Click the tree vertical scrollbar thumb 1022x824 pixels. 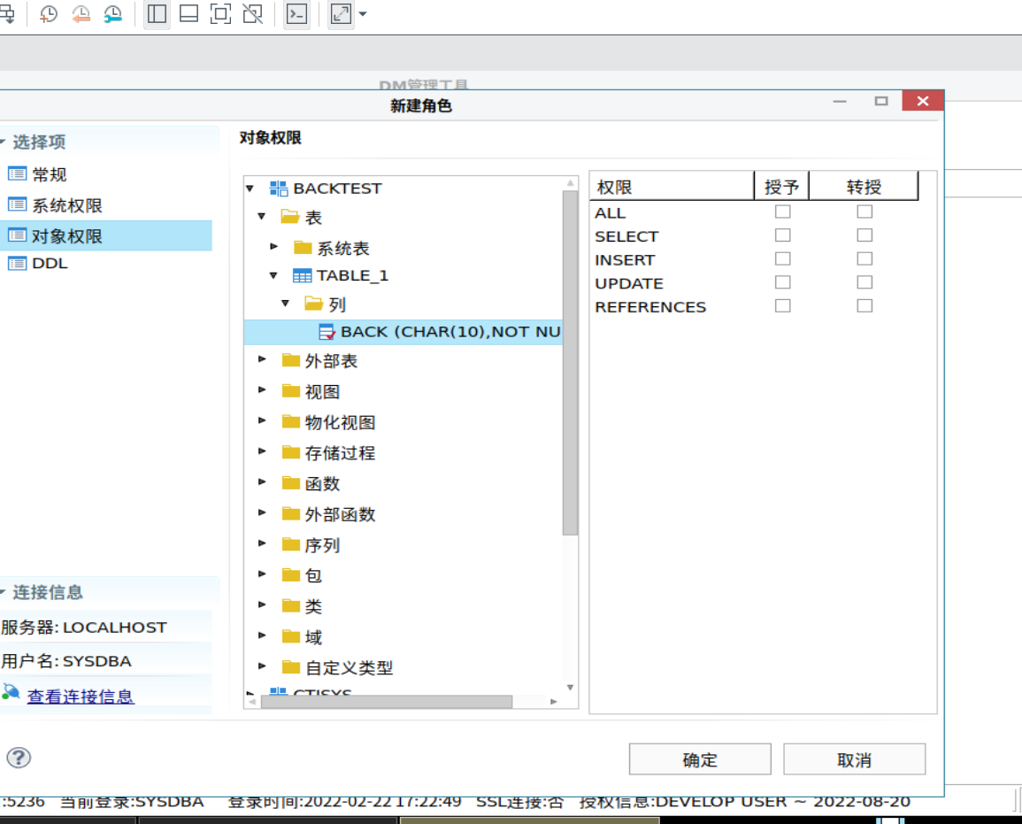pyautogui.click(x=571, y=363)
